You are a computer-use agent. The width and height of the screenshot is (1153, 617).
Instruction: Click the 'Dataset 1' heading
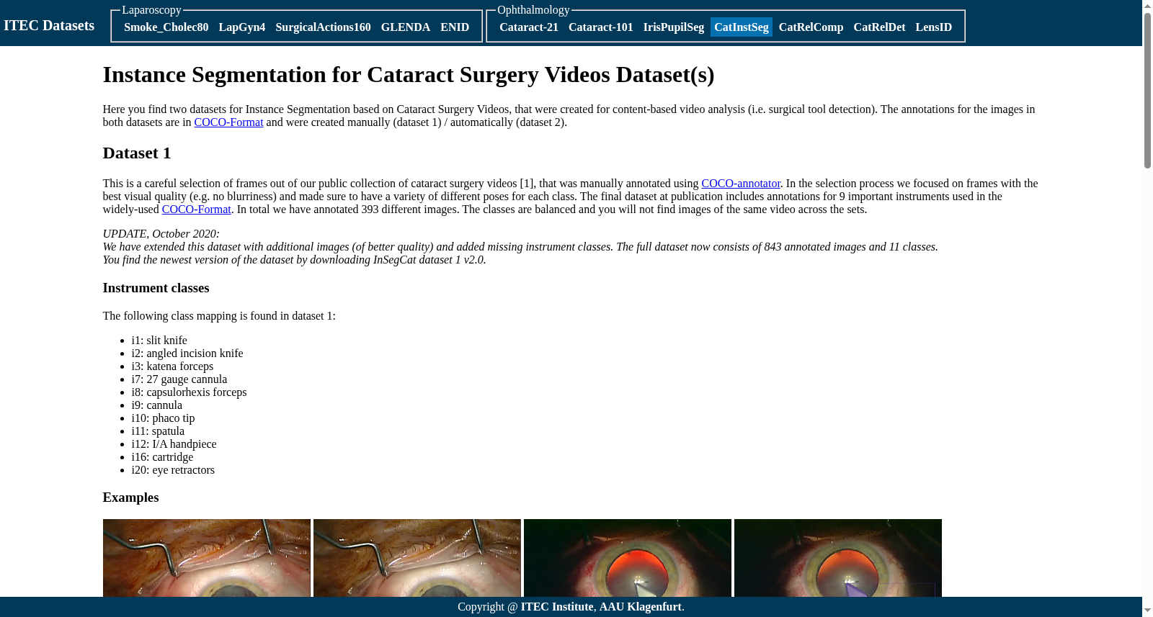pos(137,153)
